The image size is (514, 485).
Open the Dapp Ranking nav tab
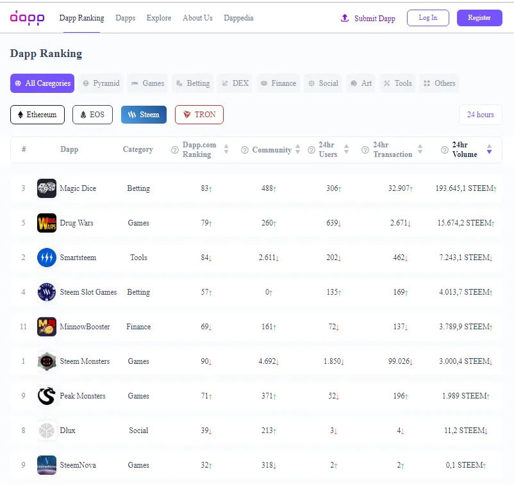pos(81,18)
